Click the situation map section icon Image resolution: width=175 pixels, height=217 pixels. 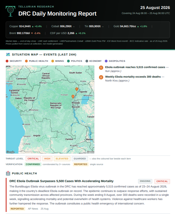[8, 55]
